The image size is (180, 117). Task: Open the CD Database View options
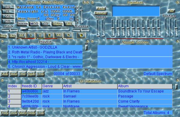(x=22, y=113)
